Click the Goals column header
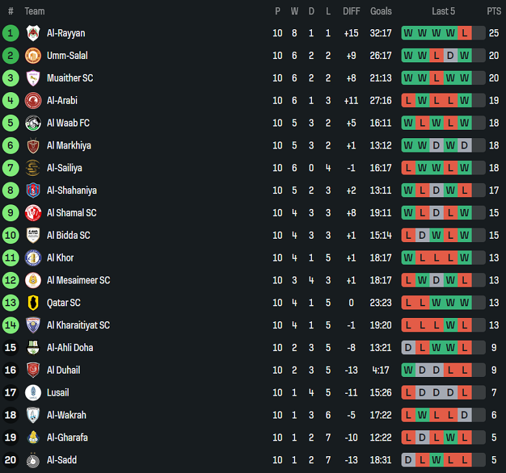 381,11
